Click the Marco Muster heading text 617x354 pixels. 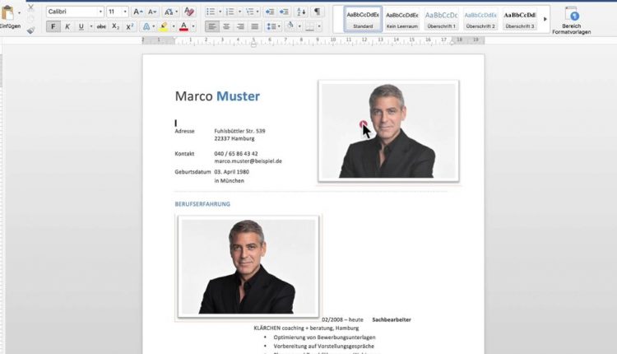[217, 96]
